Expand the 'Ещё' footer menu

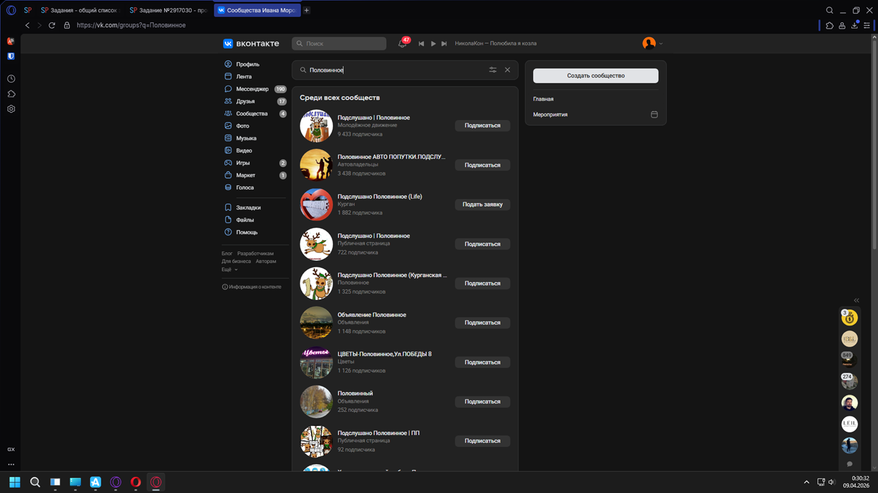(x=229, y=269)
